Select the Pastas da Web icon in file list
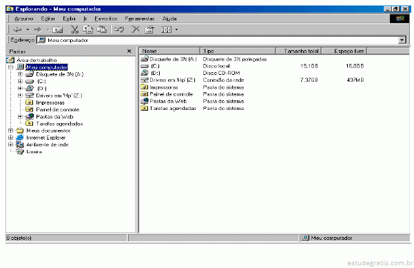Viewport: 414px width, 268px height. pyautogui.click(x=145, y=101)
